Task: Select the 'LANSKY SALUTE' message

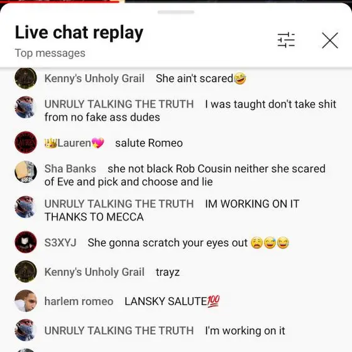Action: point(172,301)
